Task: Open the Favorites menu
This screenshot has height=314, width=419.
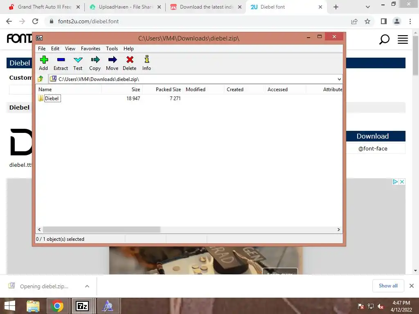Action: coord(90,49)
